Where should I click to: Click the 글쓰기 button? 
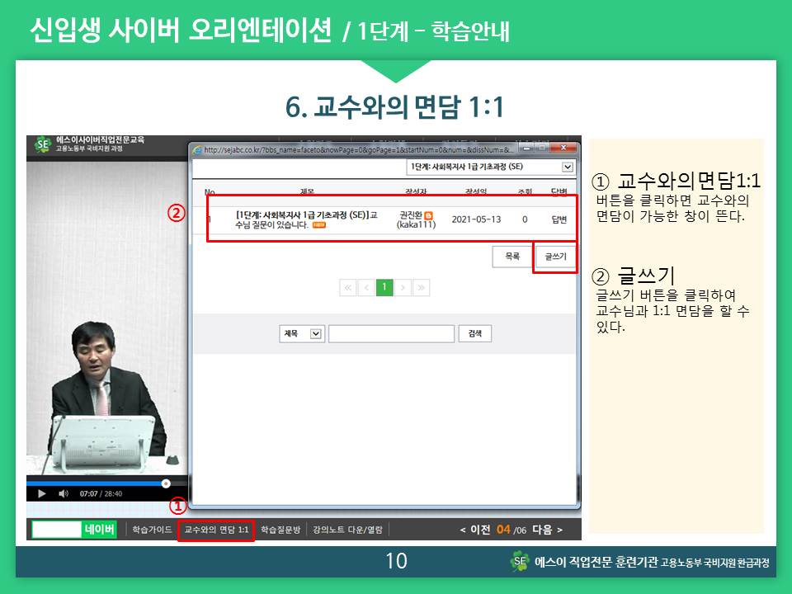554,257
